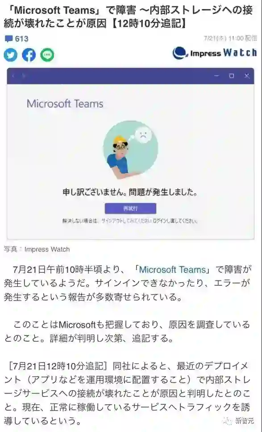This screenshot has width=262, height=432.
Task: Click back arrow in Teams title bar
Action: click(14, 76)
